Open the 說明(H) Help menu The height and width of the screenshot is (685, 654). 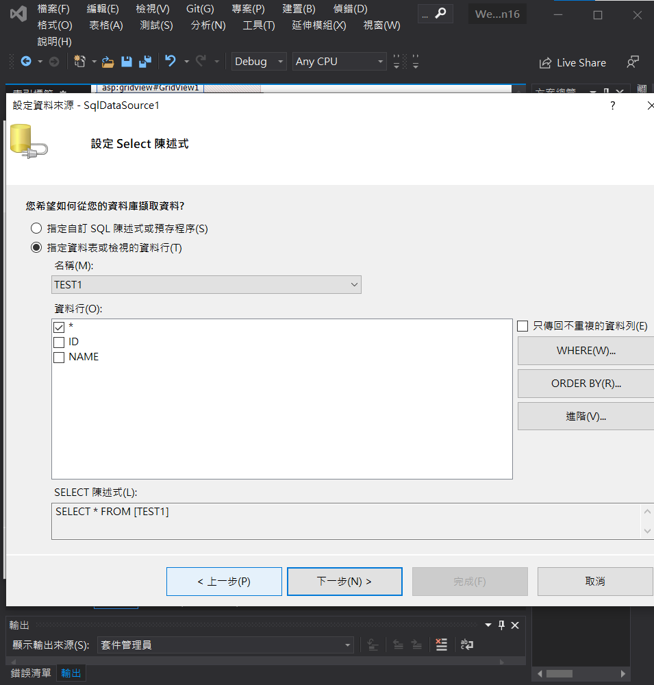click(55, 42)
